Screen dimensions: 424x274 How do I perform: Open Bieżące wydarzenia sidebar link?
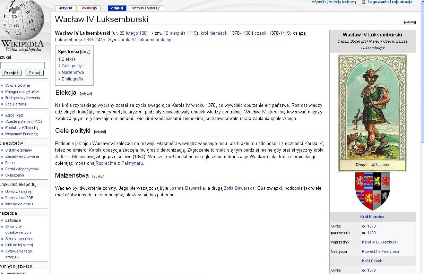pos(23,98)
